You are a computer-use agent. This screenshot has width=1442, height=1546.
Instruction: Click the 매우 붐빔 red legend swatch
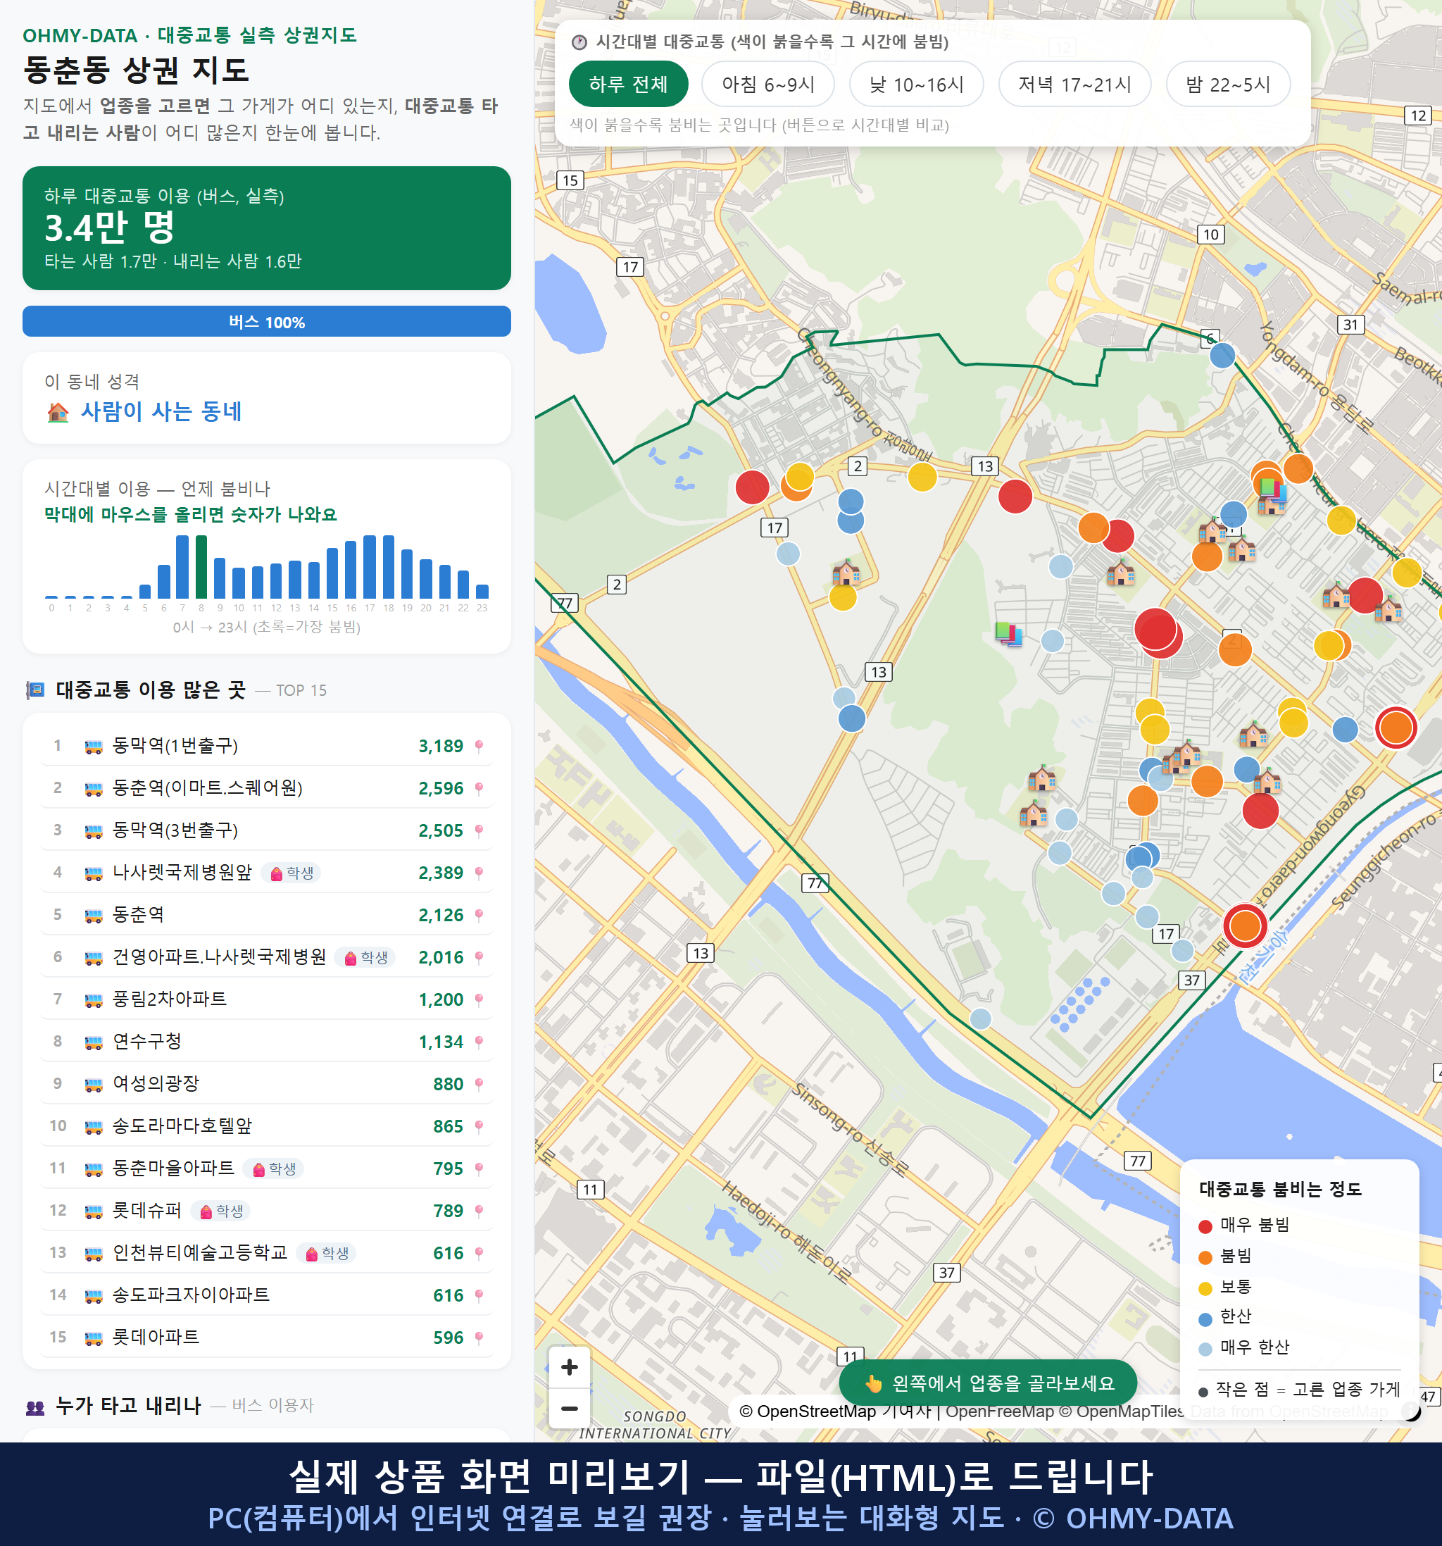click(x=1205, y=1226)
